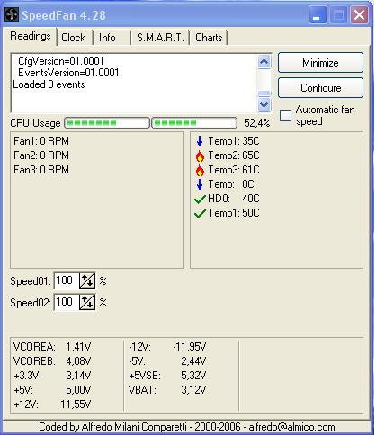Click the Minimize button
This screenshot has height=435, width=376.
[x=320, y=63]
